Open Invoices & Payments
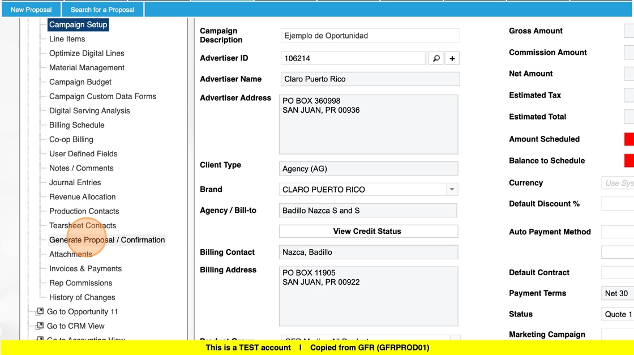Screen dimensions: 634x355 85,268
